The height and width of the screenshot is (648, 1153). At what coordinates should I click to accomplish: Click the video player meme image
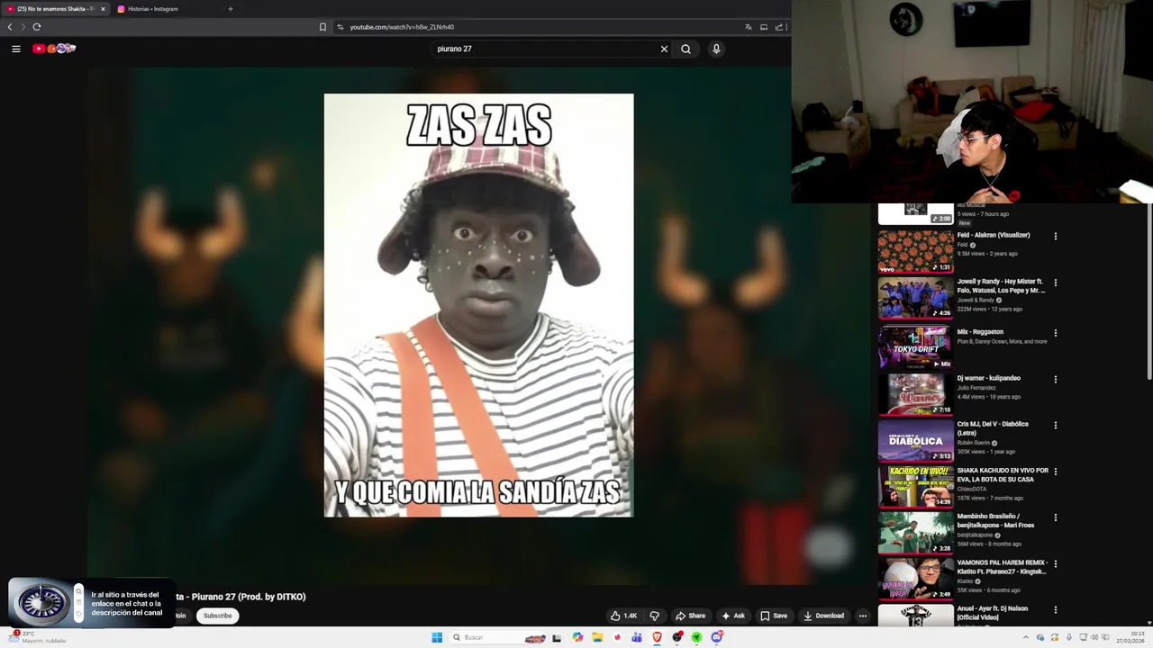(x=478, y=305)
